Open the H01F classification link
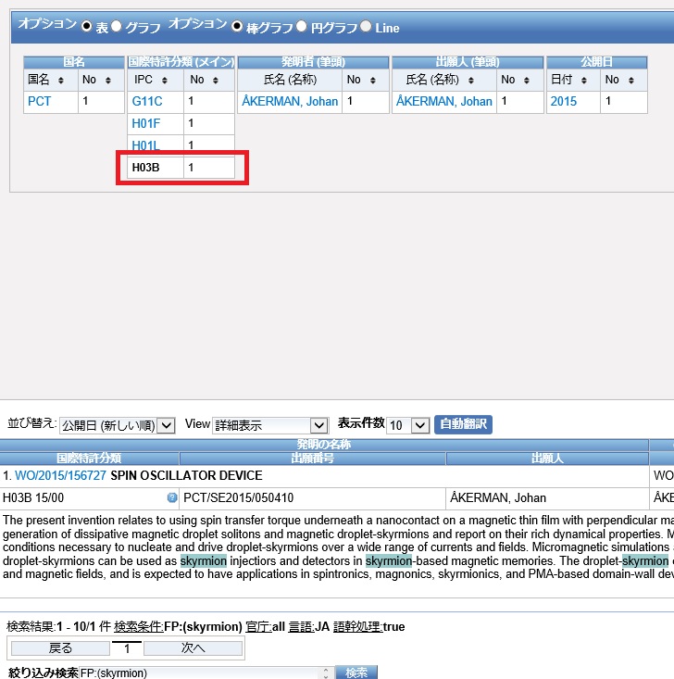This screenshot has height=679, width=674. pyautogui.click(x=146, y=123)
